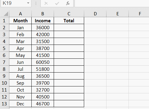This screenshot has height=109, width=149.
Task: Click the cell with value 51800
Action: click(43, 69)
